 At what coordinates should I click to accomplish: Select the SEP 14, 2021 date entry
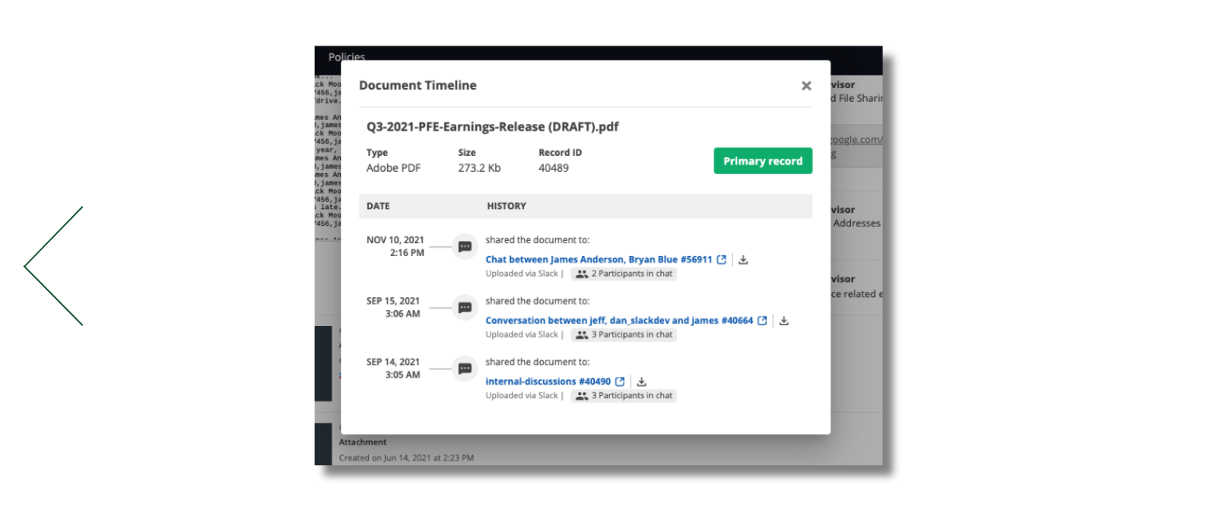[x=393, y=368]
